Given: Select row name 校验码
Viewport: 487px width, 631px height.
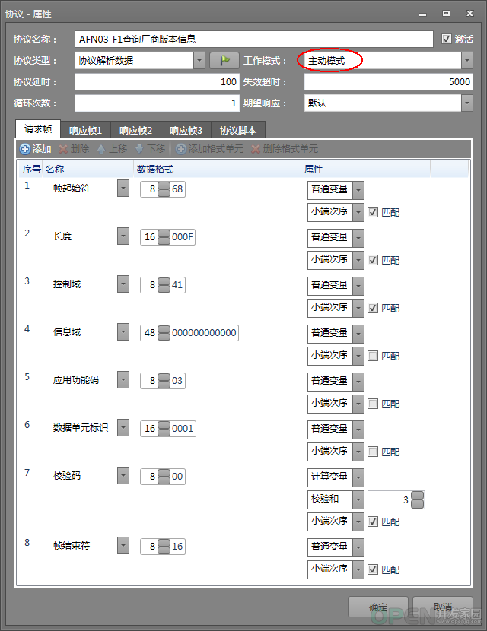Looking at the screenshot, I should [67, 476].
